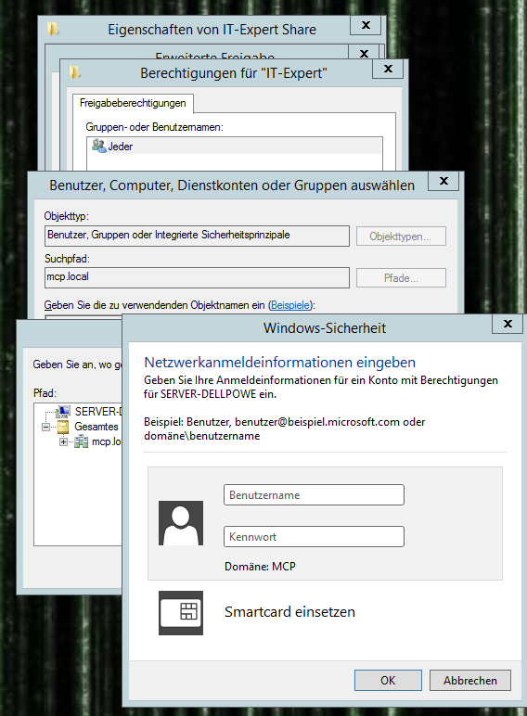Click the Jeder group icon
This screenshot has width=527, height=716.
click(98, 147)
